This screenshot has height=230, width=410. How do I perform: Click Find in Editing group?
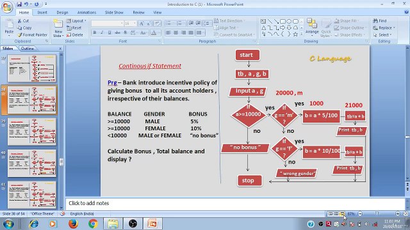point(380,20)
